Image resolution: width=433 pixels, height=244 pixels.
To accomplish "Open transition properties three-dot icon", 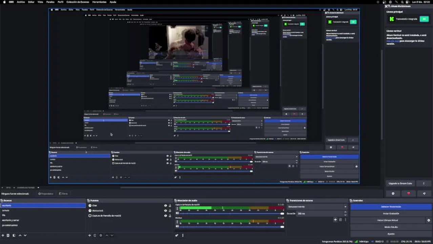I will [345, 220].
